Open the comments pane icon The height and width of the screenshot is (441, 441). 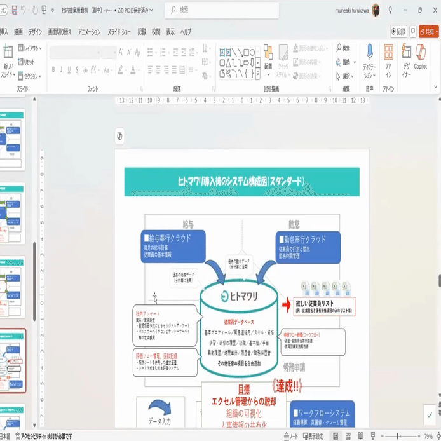click(x=413, y=32)
